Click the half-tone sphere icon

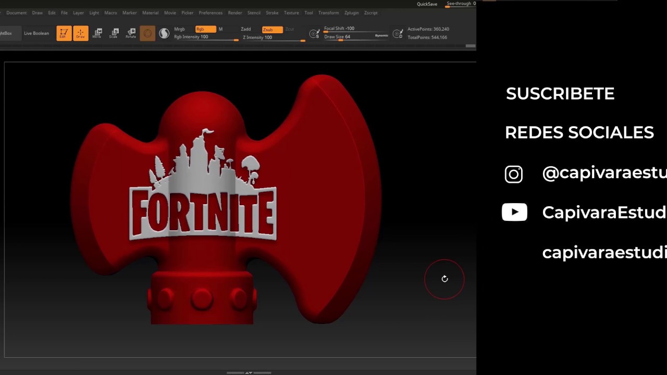coord(164,33)
